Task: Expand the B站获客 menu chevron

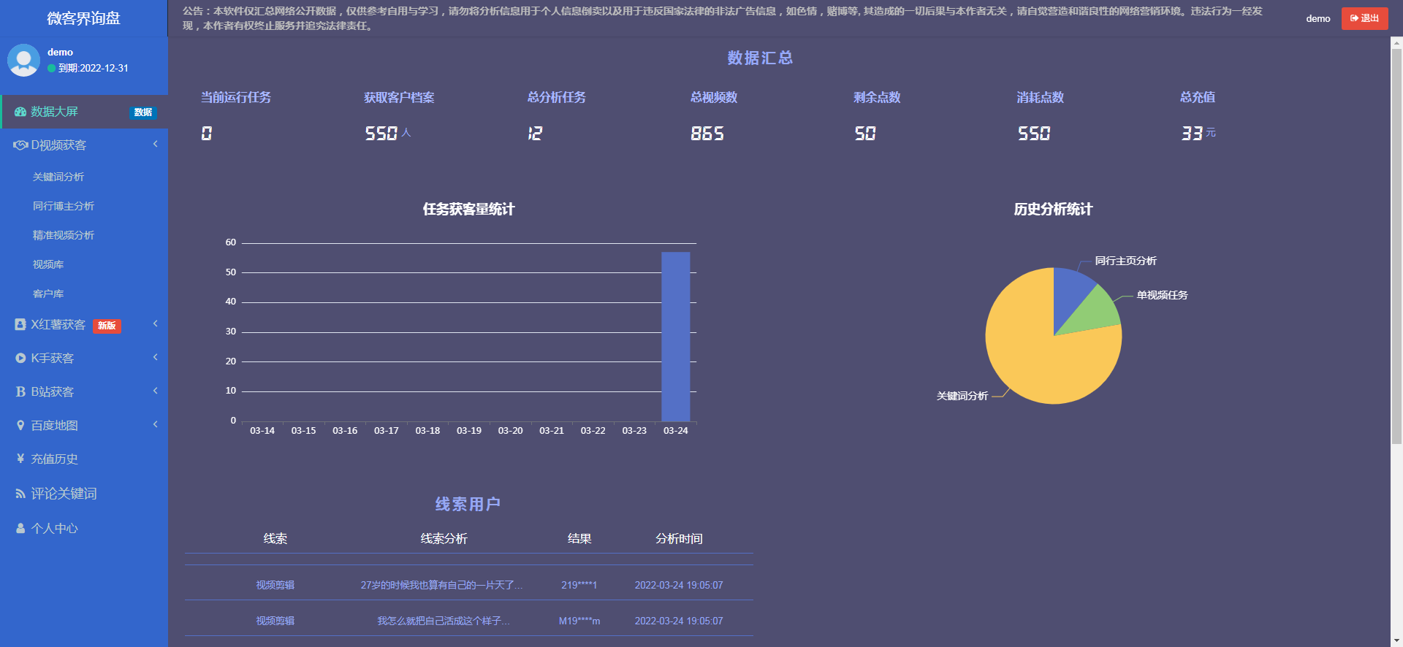Action: pyautogui.click(x=155, y=391)
